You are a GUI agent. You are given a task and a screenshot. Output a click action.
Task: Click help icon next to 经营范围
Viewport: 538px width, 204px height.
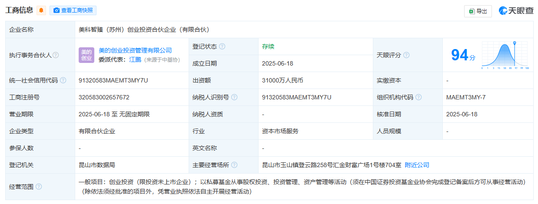pyautogui.click(x=39, y=187)
